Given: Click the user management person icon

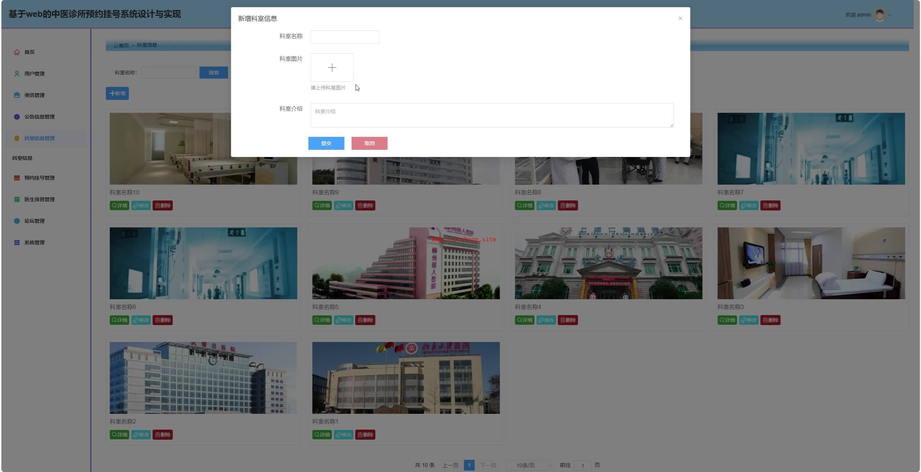Looking at the screenshot, I should coord(17,74).
